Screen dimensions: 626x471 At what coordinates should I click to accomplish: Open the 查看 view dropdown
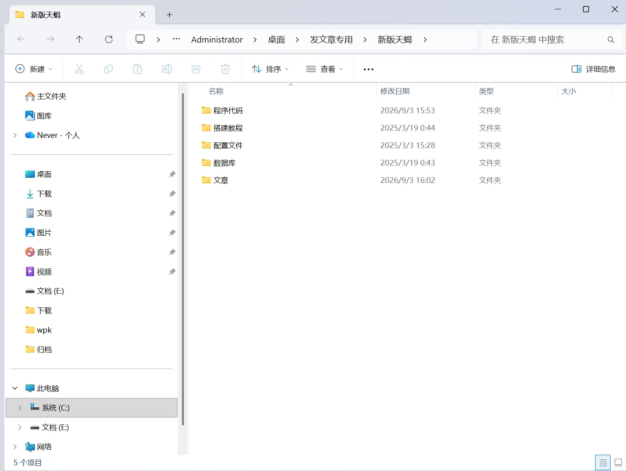(x=324, y=69)
